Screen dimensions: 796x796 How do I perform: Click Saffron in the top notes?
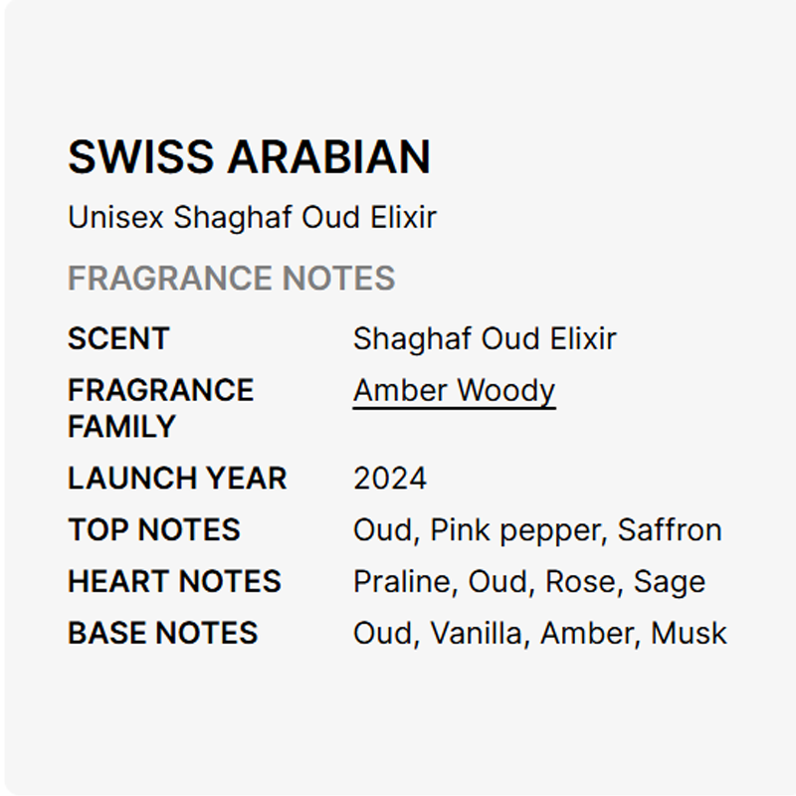[x=670, y=529]
